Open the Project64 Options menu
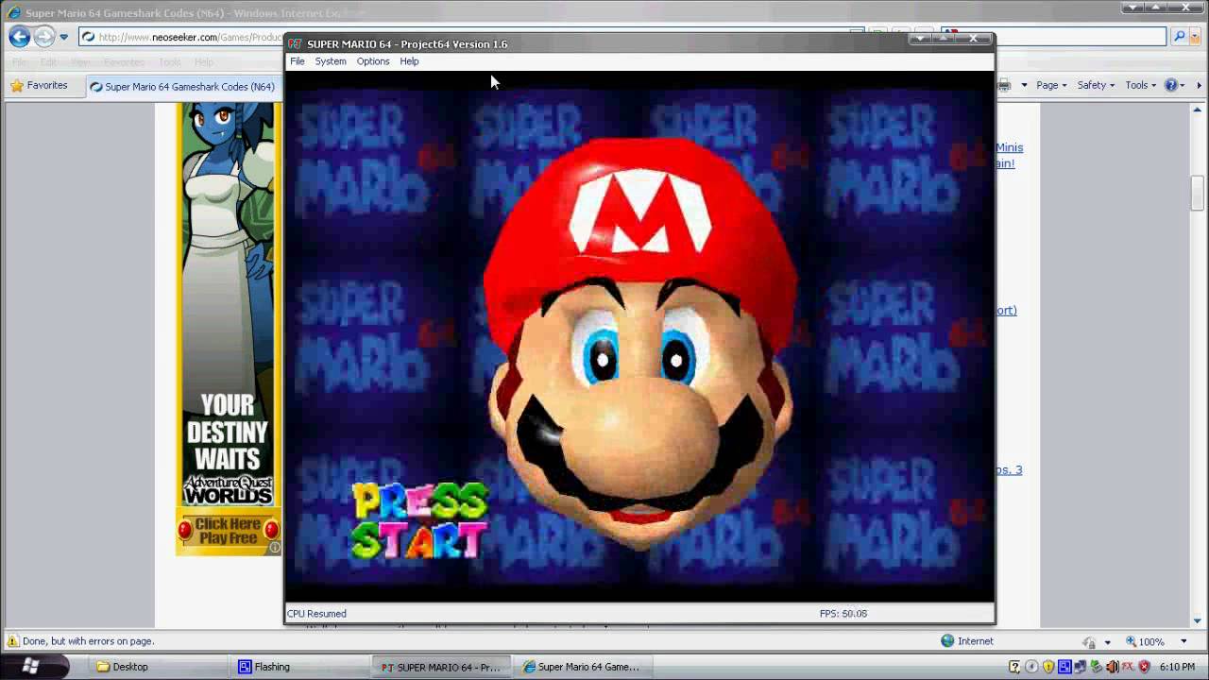Image resolution: width=1209 pixels, height=680 pixels. (373, 61)
